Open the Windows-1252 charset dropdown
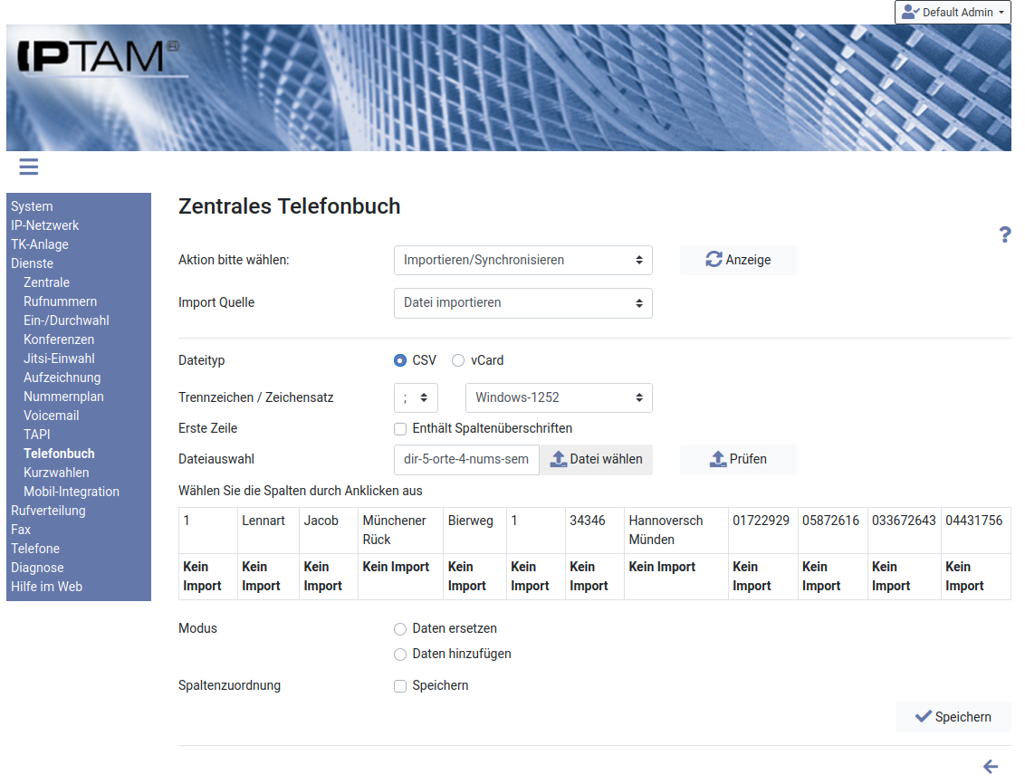1025x784 pixels. point(558,397)
